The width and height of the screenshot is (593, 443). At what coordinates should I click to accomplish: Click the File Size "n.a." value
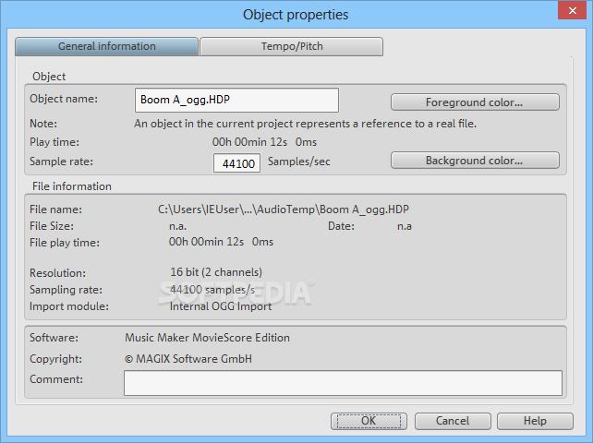click(177, 226)
